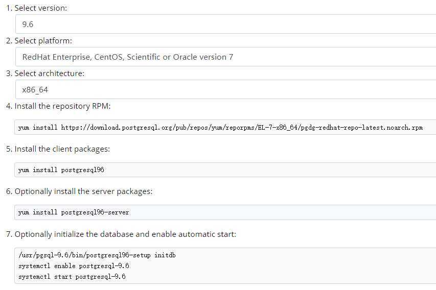Click the "Install the client packages" heading
This screenshot has height=290, width=436.
pyautogui.click(x=62, y=149)
